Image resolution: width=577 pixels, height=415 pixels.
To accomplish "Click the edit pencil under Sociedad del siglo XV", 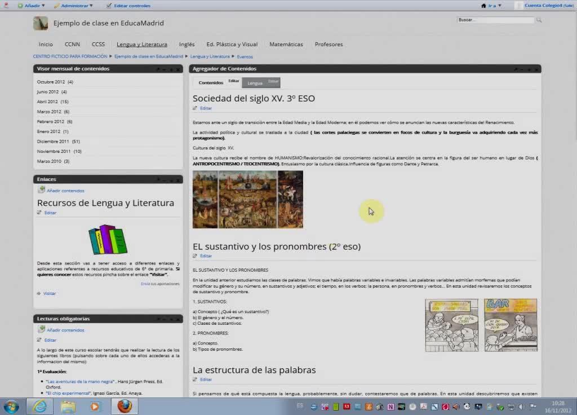I will pyautogui.click(x=195, y=108).
